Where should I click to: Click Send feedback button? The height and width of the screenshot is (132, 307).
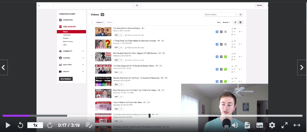66,79
